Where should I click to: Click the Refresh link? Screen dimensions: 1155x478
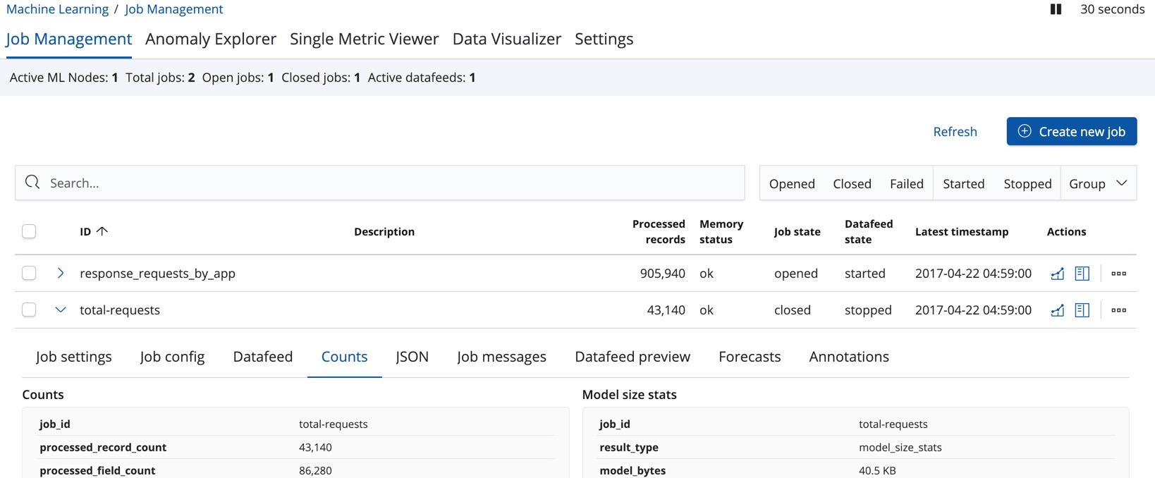click(955, 132)
